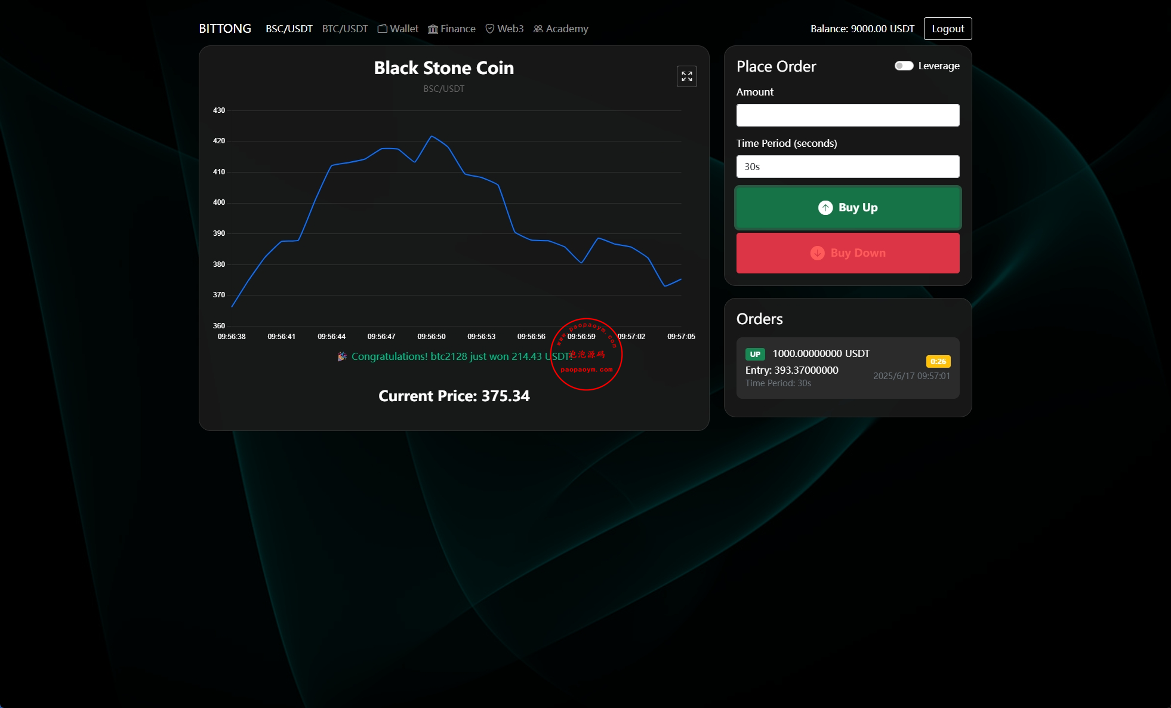Click the fullscreen chart expand icon
This screenshot has height=708, width=1171.
tap(686, 76)
